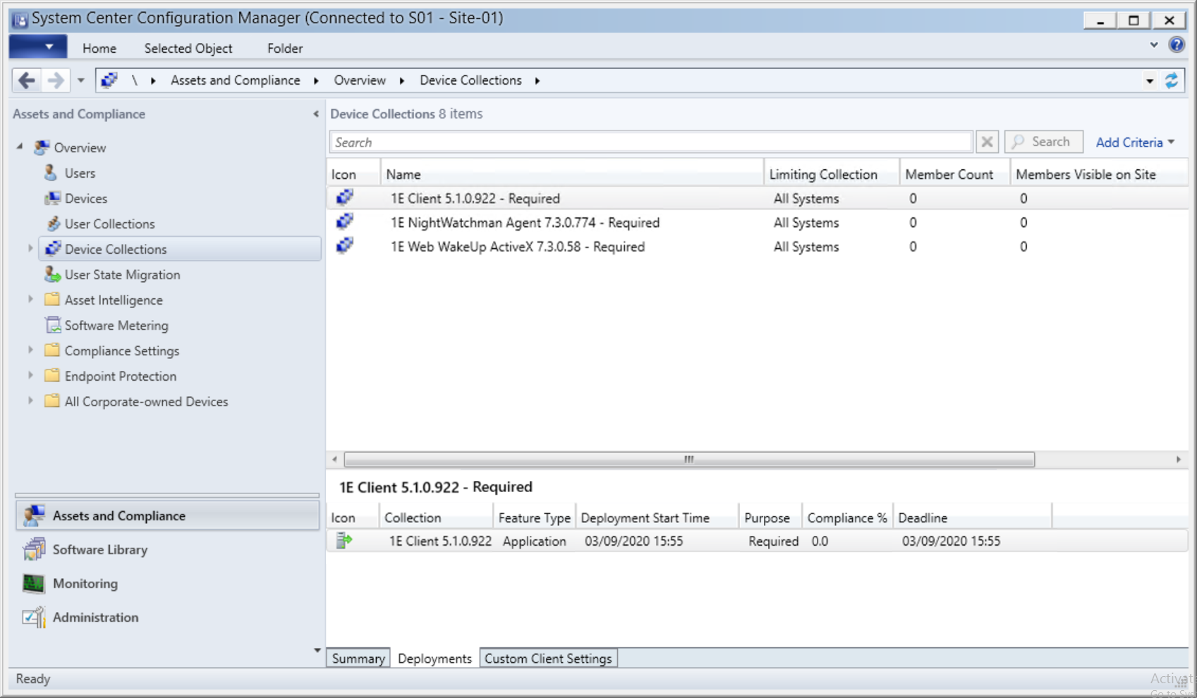Click the 1E Client deployment row icon

(344, 541)
